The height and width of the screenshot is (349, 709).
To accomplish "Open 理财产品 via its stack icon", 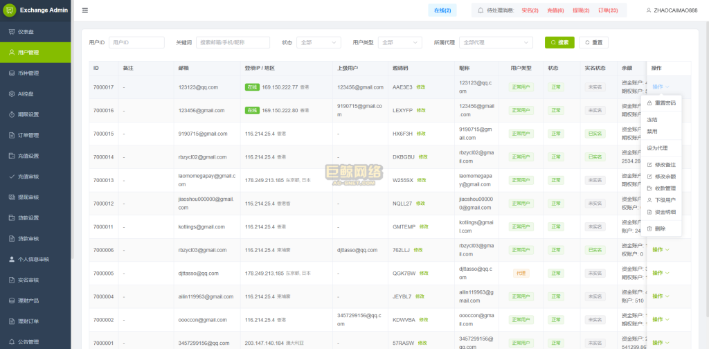I will [12, 301].
